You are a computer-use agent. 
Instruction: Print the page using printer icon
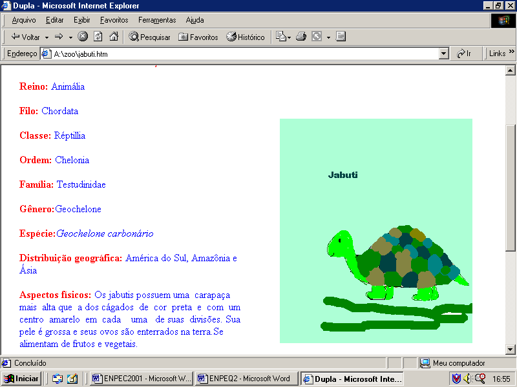(301, 37)
